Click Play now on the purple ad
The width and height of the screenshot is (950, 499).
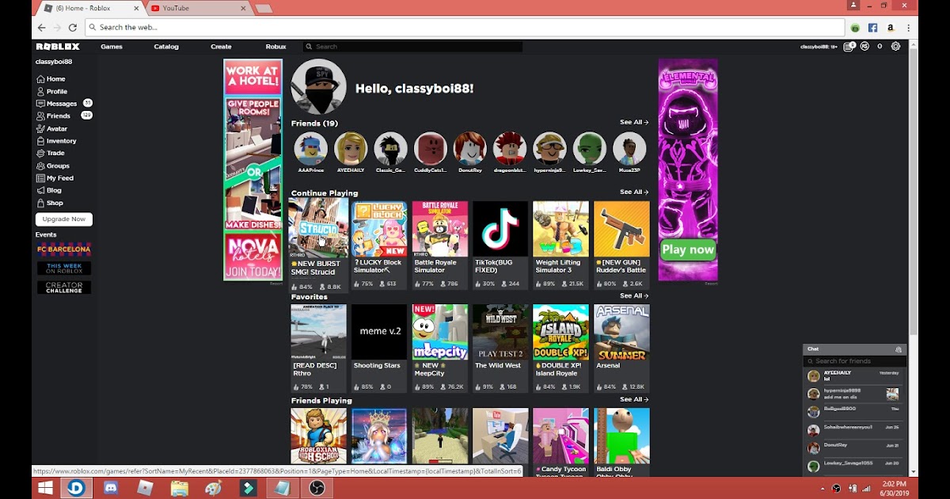coord(688,249)
